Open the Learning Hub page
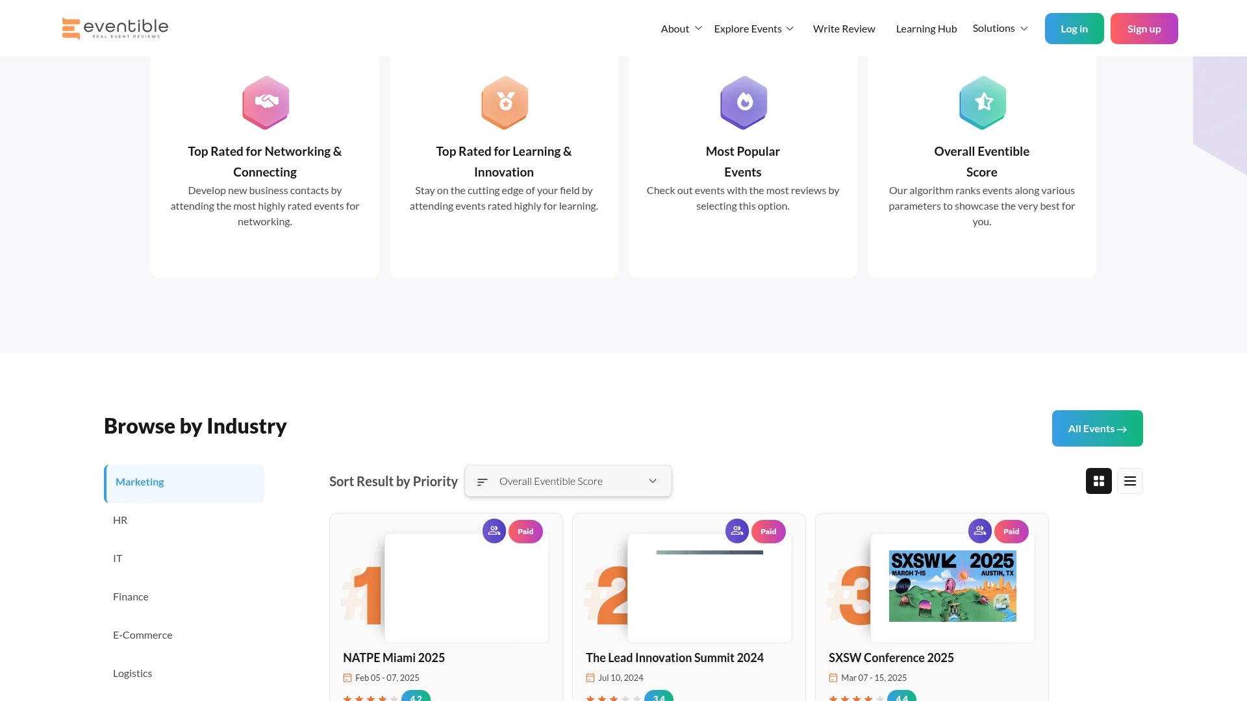 926,29
